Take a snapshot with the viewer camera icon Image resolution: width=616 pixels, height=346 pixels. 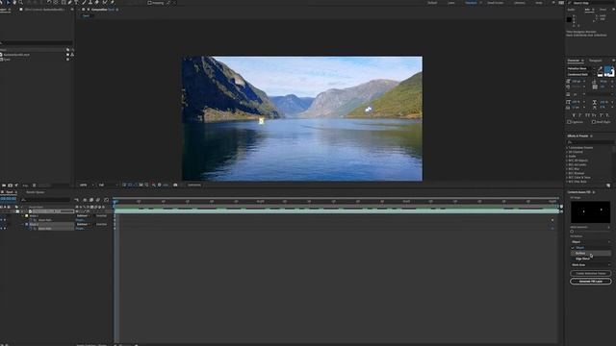tap(175, 185)
